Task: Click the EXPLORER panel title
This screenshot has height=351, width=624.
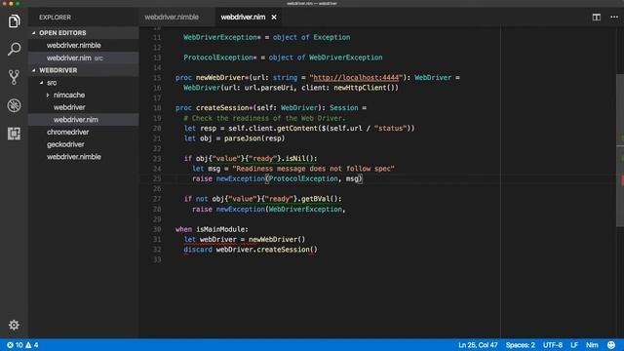Action: [x=55, y=18]
